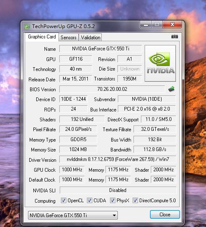The image size is (206, 227).
Task: Click the Texture Fillrate field 32.0 GTexel/s
Action: pyautogui.click(x=155, y=129)
